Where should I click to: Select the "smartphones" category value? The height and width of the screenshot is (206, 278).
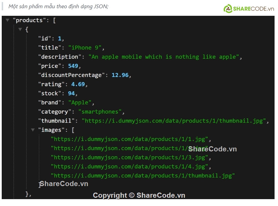coord(100,112)
